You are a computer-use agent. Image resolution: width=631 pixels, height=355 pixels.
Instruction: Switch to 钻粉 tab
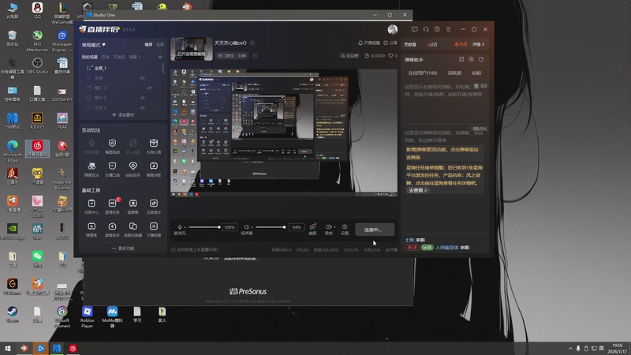coord(476,73)
